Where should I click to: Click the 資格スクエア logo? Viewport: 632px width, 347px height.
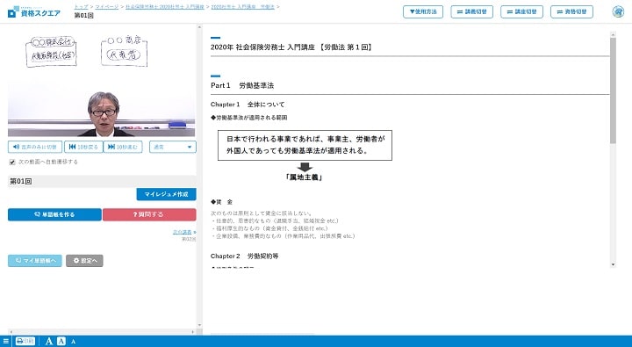tap(34, 12)
